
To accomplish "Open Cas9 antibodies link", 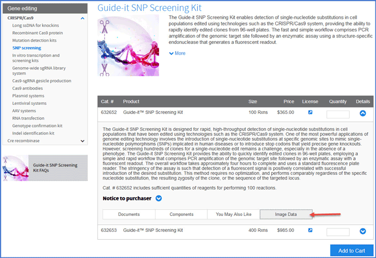I will coord(27,88).
